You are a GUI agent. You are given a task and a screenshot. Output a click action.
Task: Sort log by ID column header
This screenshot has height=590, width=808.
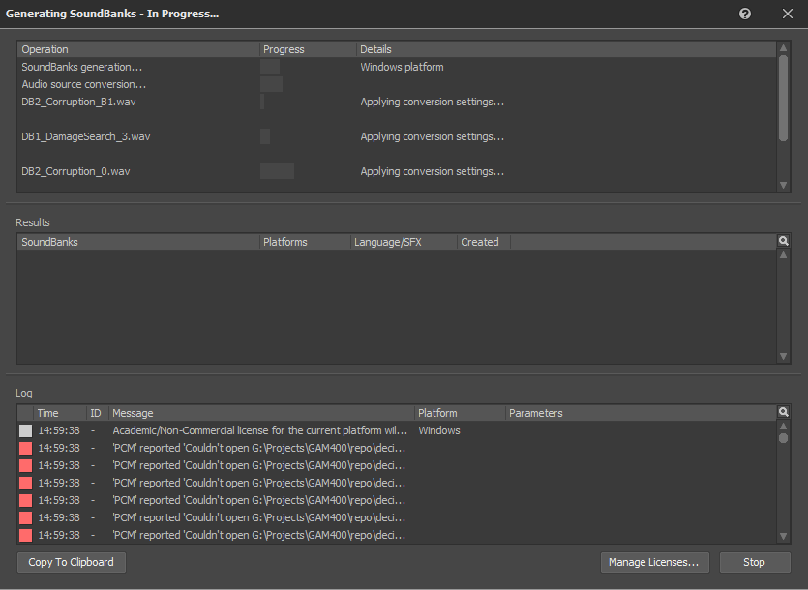[x=97, y=413]
